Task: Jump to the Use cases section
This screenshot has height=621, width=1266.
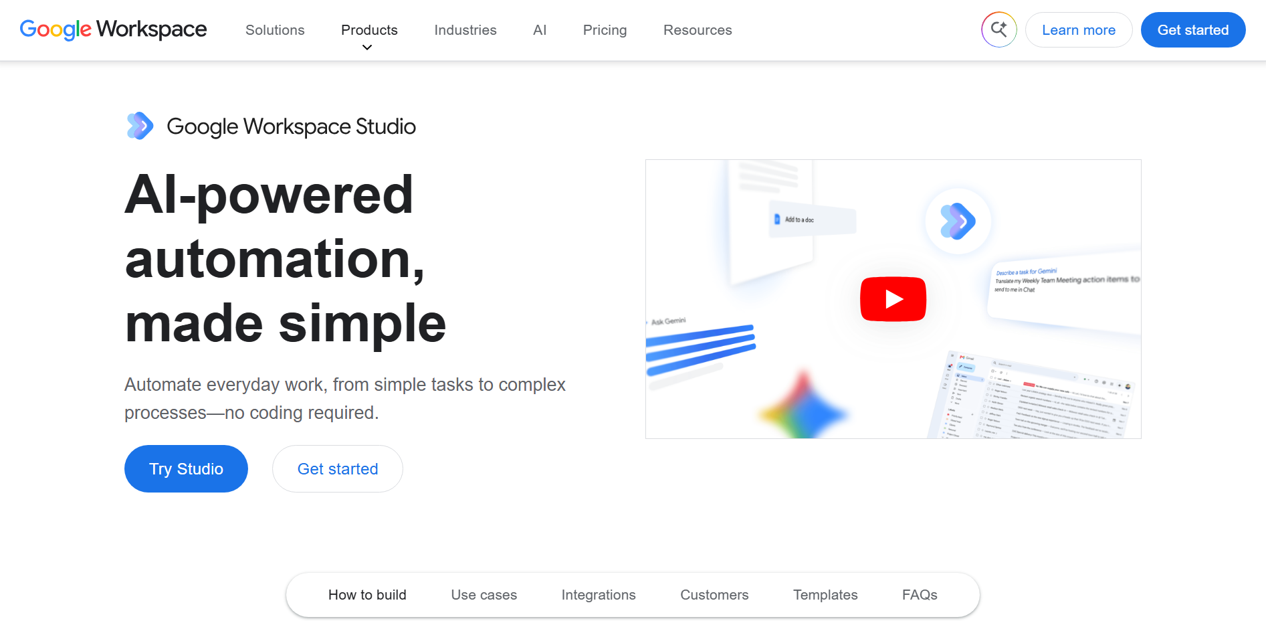Action: [x=484, y=595]
